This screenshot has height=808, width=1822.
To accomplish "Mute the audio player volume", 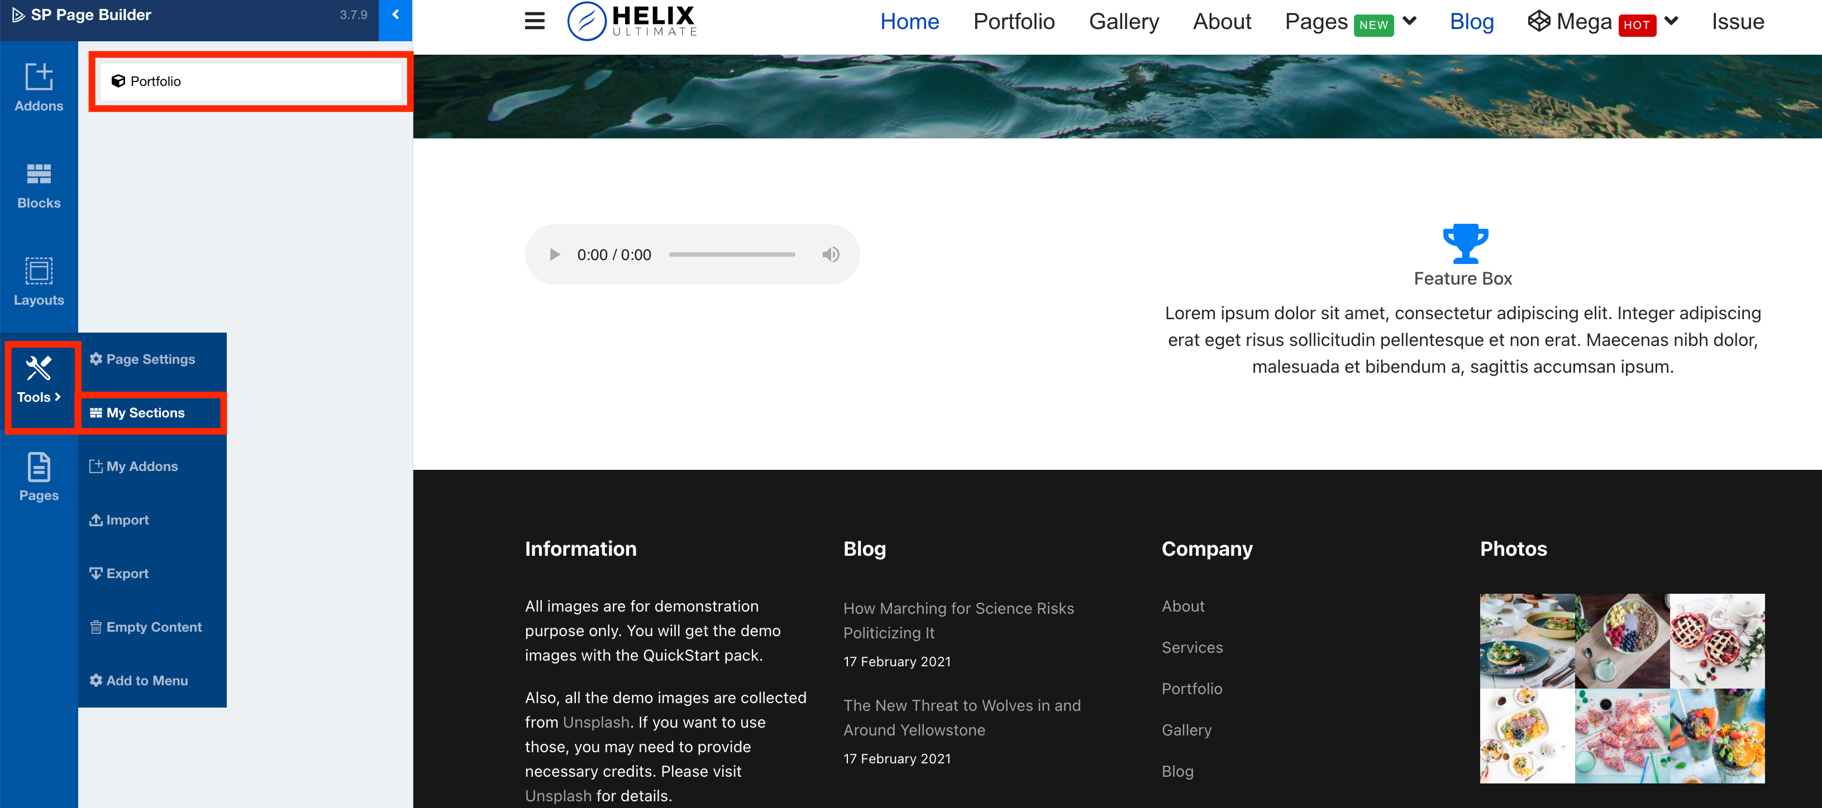I will (831, 254).
